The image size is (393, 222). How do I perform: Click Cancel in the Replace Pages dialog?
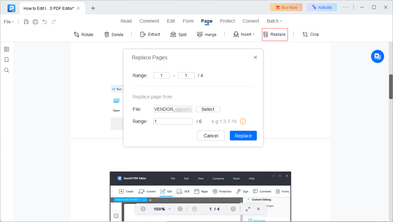coord(211,136)
